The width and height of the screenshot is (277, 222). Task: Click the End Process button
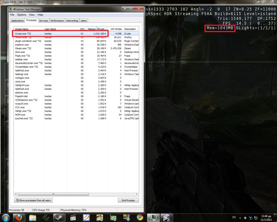pyautogui.click(x=128, y=200)
